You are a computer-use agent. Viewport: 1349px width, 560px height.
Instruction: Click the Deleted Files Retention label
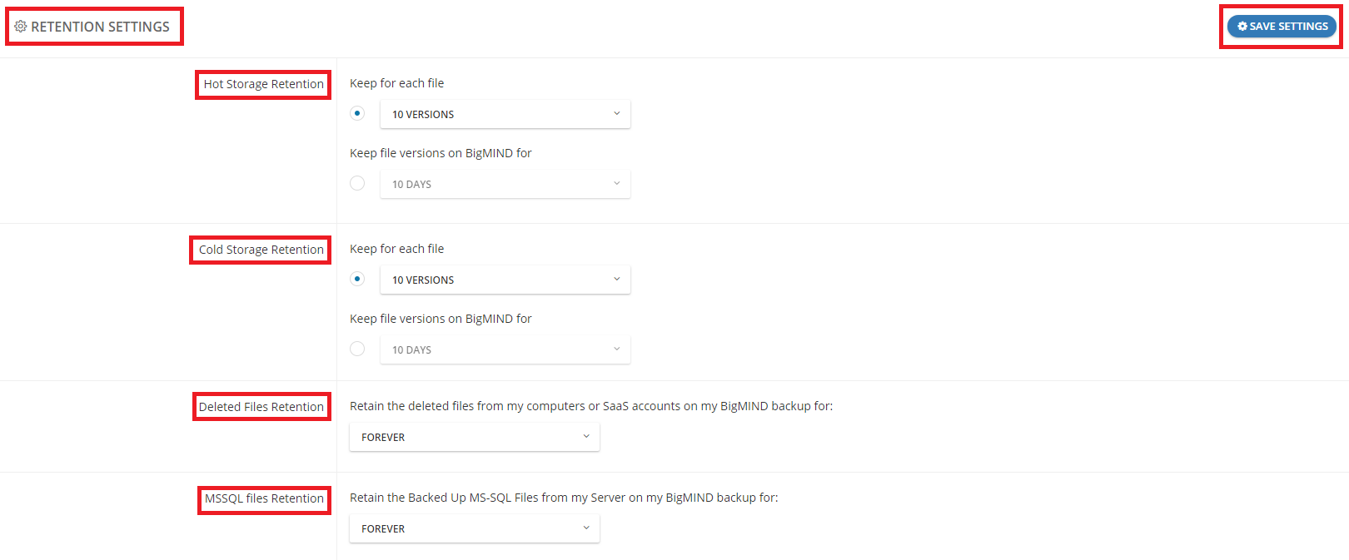click(x=261, y=407)
